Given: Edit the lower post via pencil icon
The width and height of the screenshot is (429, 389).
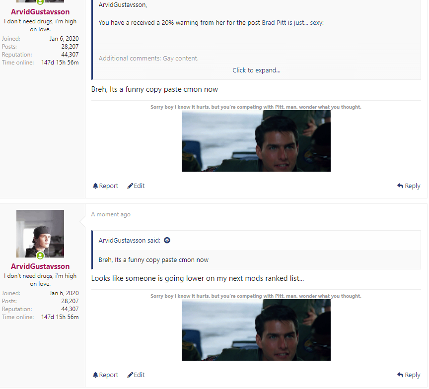Looking at the screenshot, I should (131, 375).
